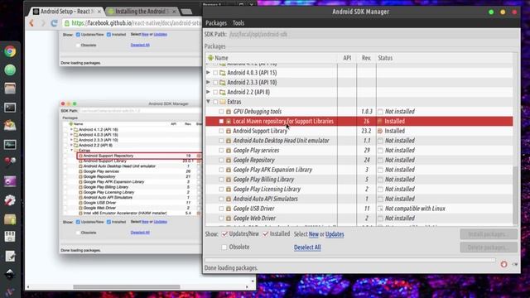Click the Android Auto API Simulators package icon
The height and width of the screenshot is (298, 530).
click(229, 199)
